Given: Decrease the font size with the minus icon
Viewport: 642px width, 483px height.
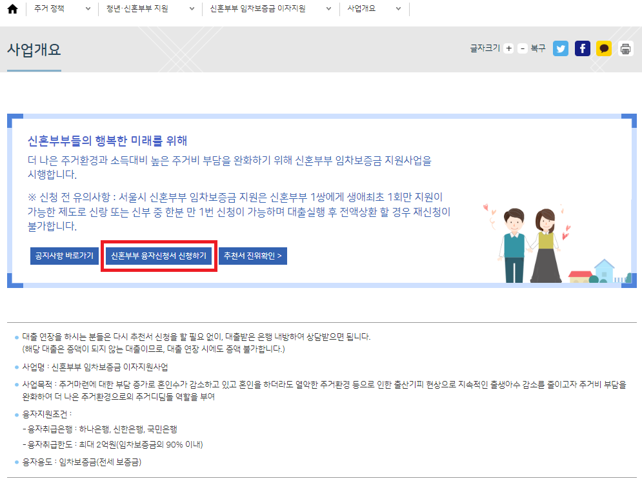Looking at the screenshot, I should [523, 48].
